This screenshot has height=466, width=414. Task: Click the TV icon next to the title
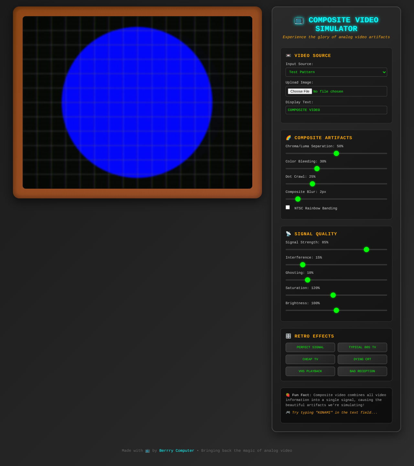pyautogui.click(x=299, y=20)
